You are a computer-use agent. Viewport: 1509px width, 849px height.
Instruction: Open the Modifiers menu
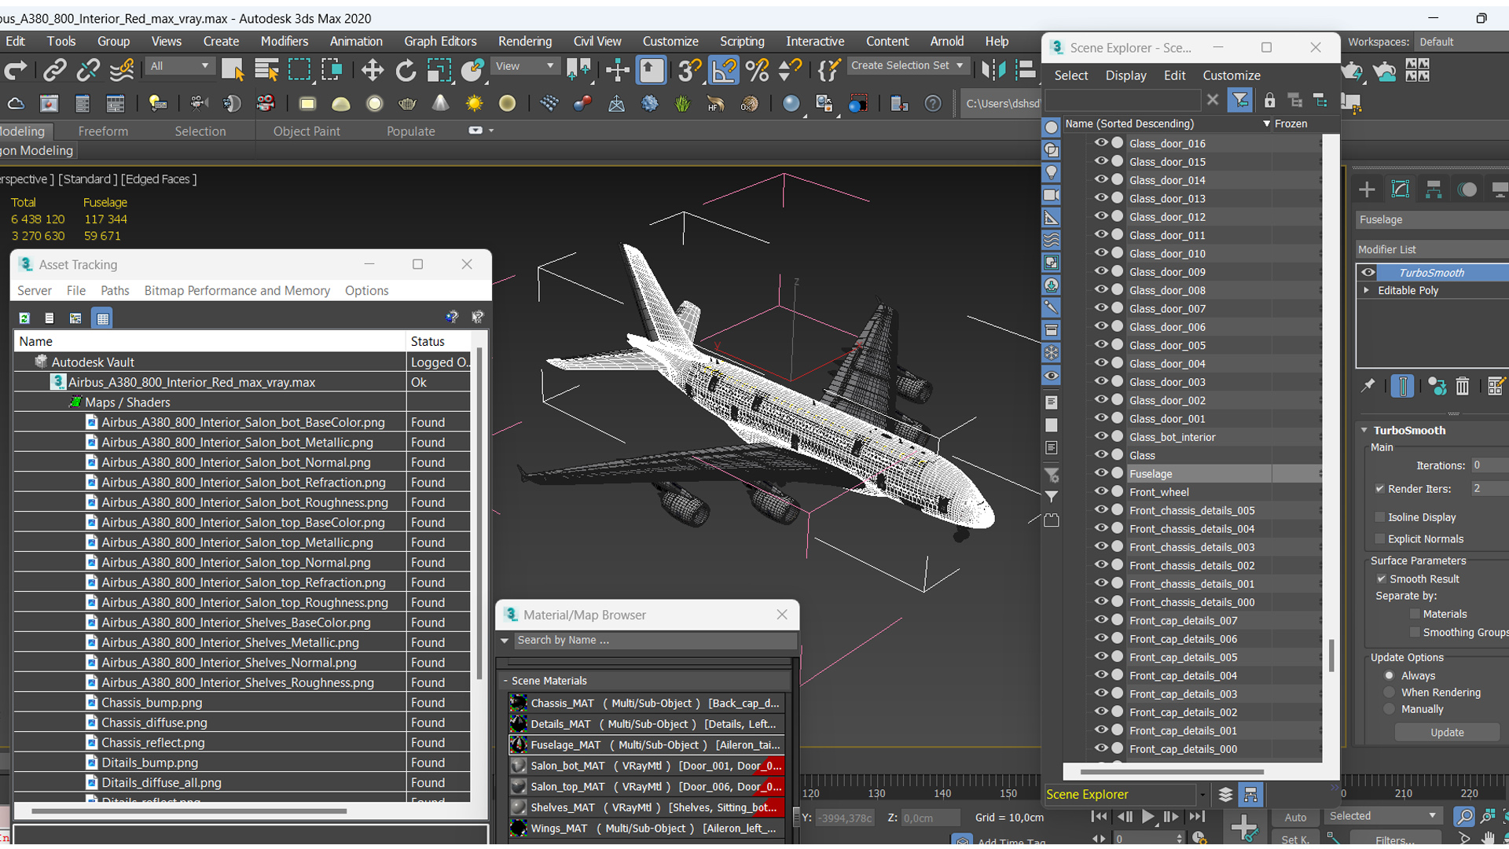(284, 41)
